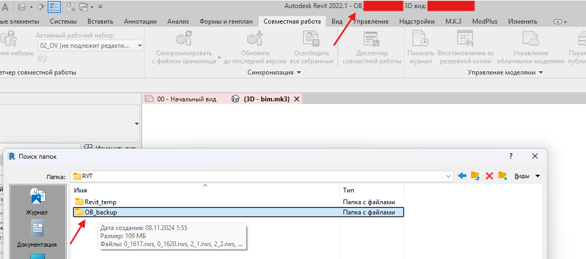Open Документация place in sidebar

pos(36,234)
